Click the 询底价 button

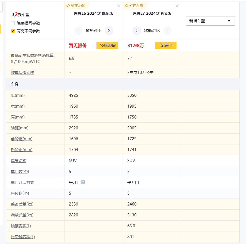coord(165,45)
